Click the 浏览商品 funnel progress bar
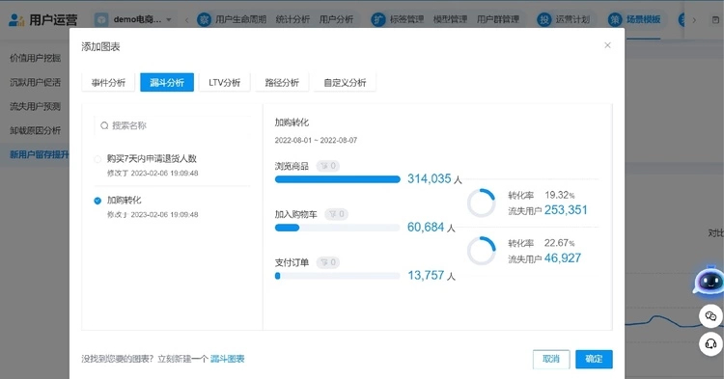 pyautogui.click(x=337, y=179)
